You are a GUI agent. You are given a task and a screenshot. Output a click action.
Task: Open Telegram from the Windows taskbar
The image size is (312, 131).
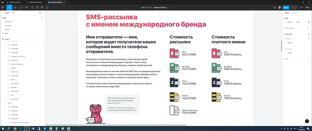tap(45, 129)
